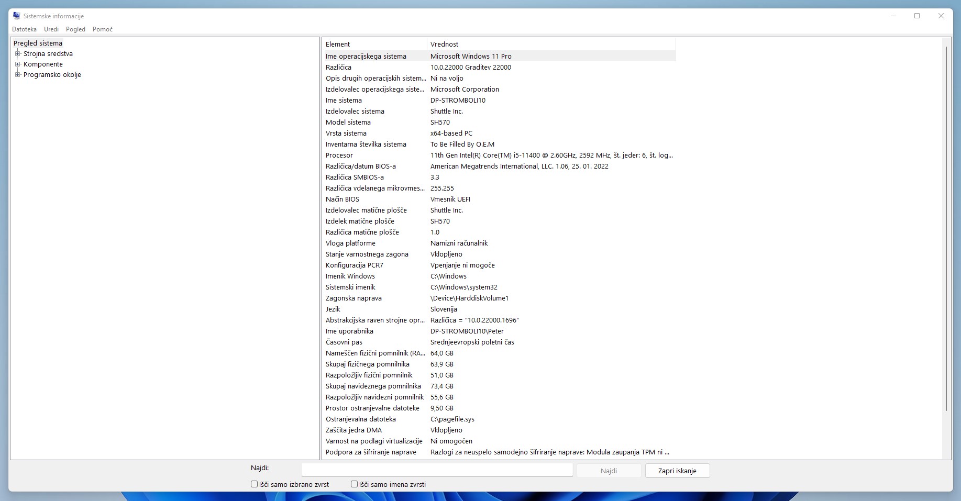Click the Zapri iskanje button
Image resolution: width=961 pixels, height=501 pixels.
click(x=677, y=471)
